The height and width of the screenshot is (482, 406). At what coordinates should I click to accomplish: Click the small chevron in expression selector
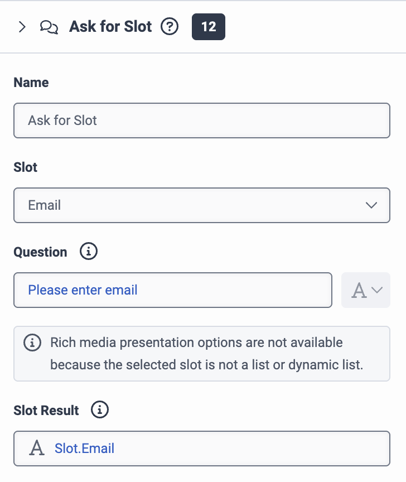pyautogui.click(x=377, y=290)
